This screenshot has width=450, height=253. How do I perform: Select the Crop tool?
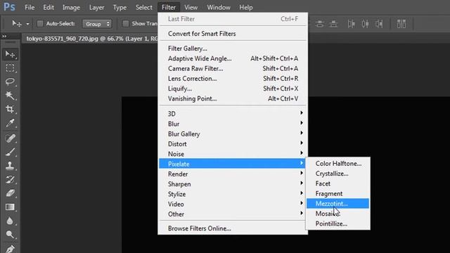pos(11,109)
